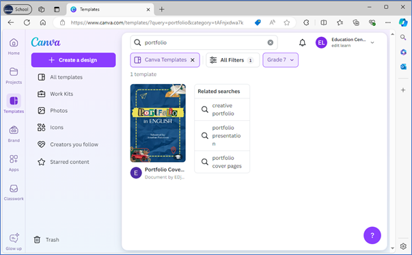The height and width of the screenshot is (255, 412).
Task: Remove the Canva Templates filter
Action: pos(193,60)
